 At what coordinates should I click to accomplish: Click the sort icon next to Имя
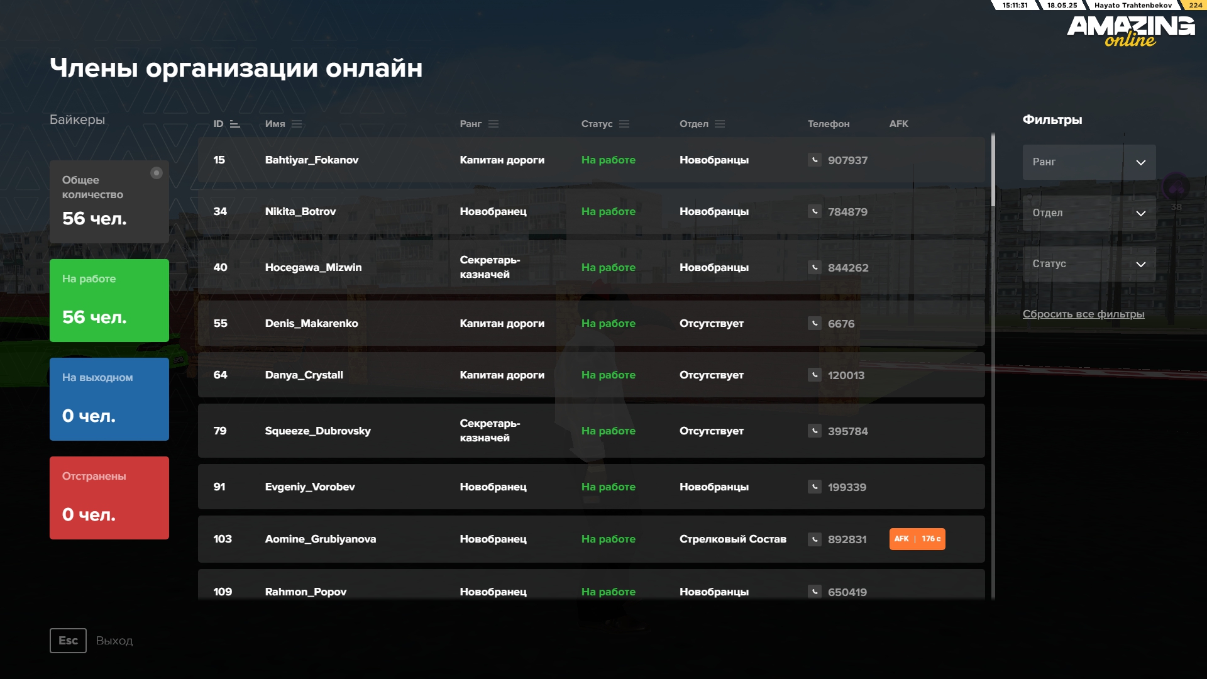[297, 124]
